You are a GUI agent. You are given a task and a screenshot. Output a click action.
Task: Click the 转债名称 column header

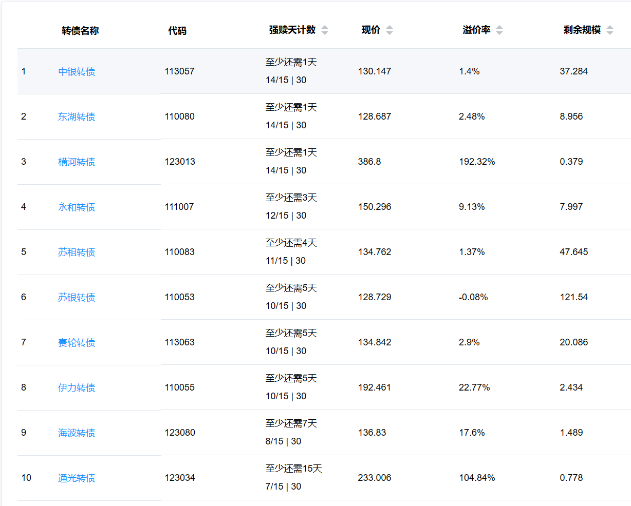coord(80,31)
